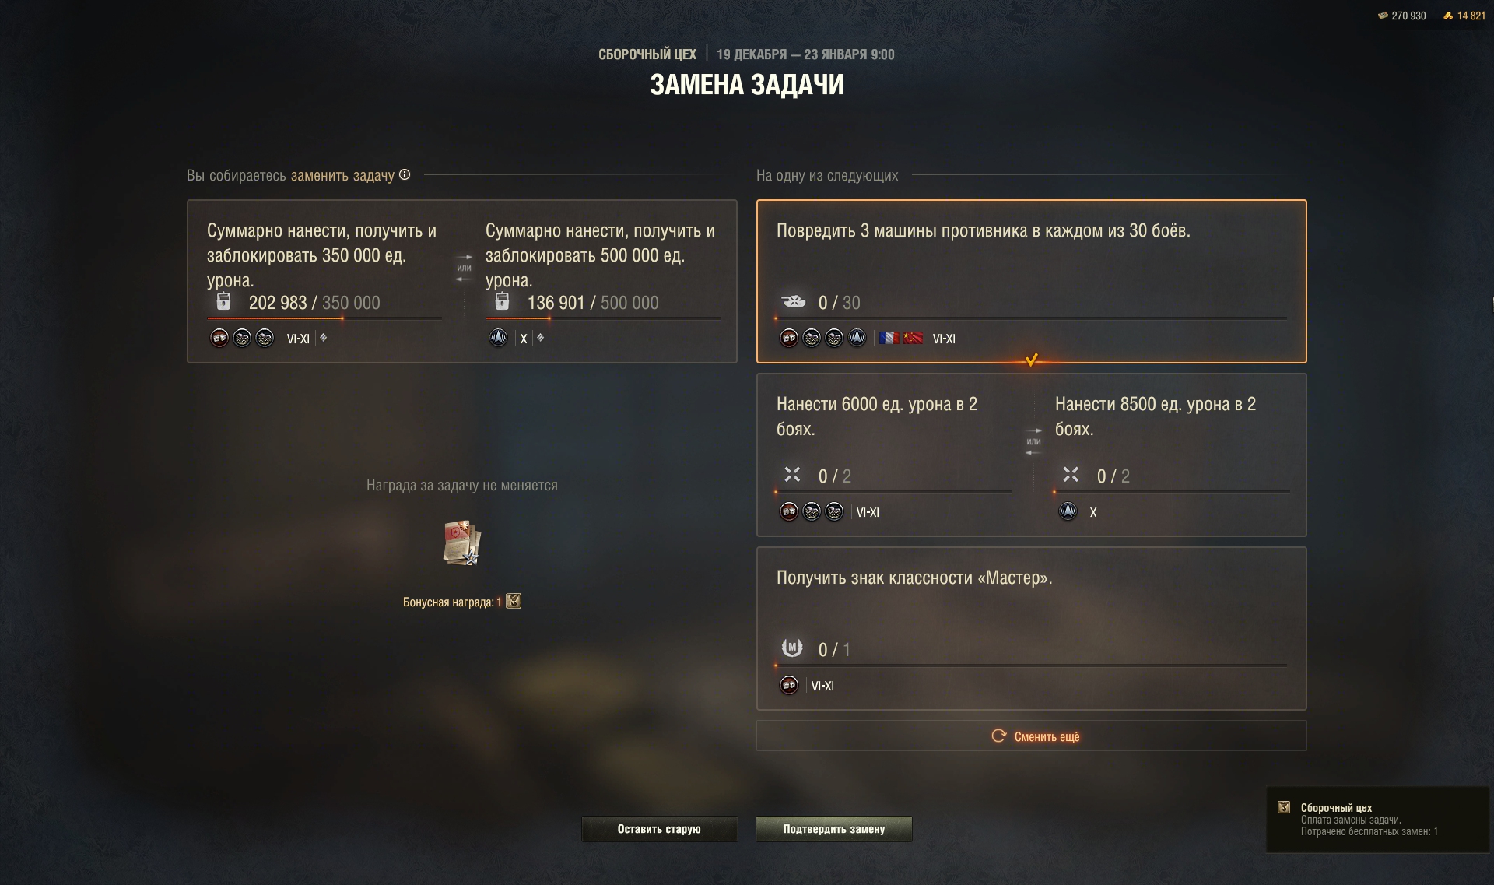Open the "Сборочный цех" notification popup
Viewport: 1494px width, 885px height.
pyautogui.click(x=1377, y=820)
